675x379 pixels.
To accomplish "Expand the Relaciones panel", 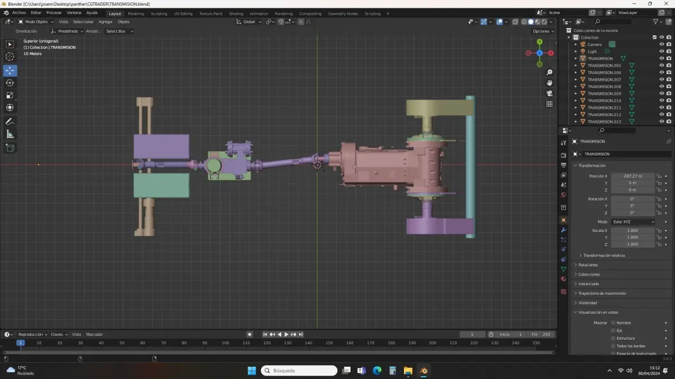I will tap(588, 265).
